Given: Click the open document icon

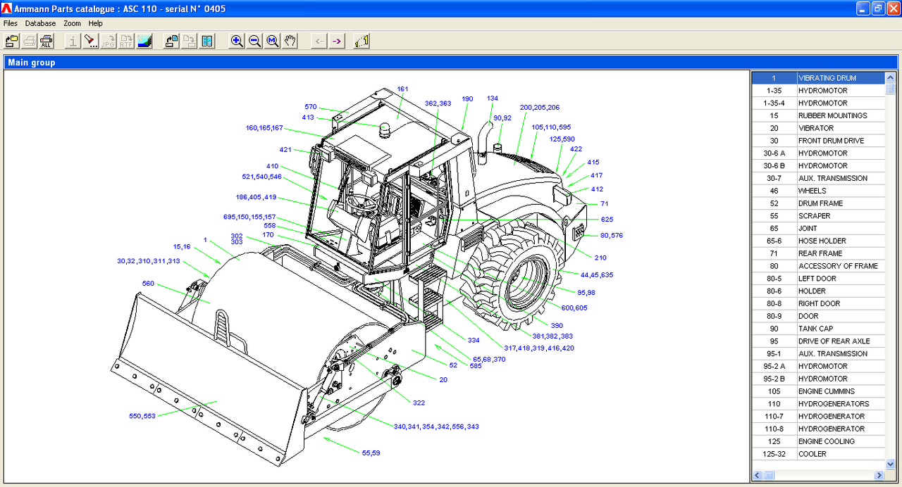Looking at the screenshot, I should pos(171,42).
